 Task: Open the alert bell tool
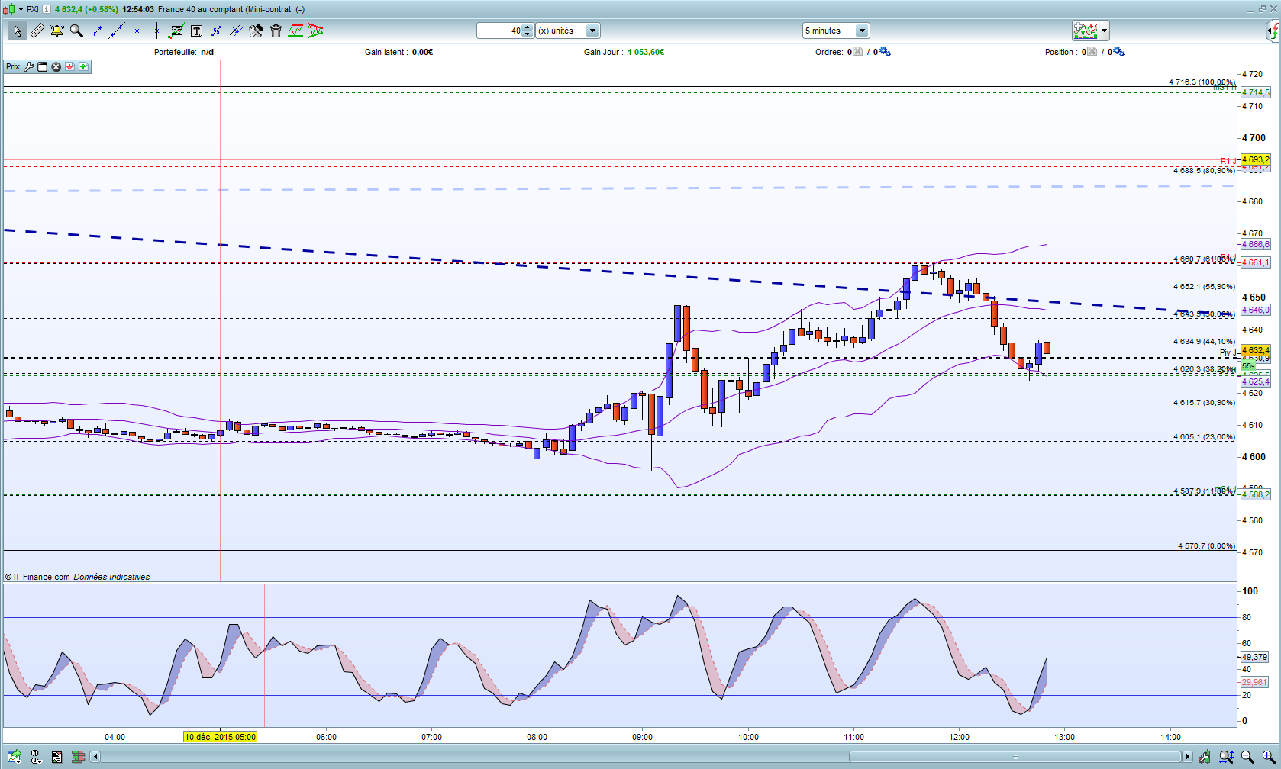click(x=56, y=31)
